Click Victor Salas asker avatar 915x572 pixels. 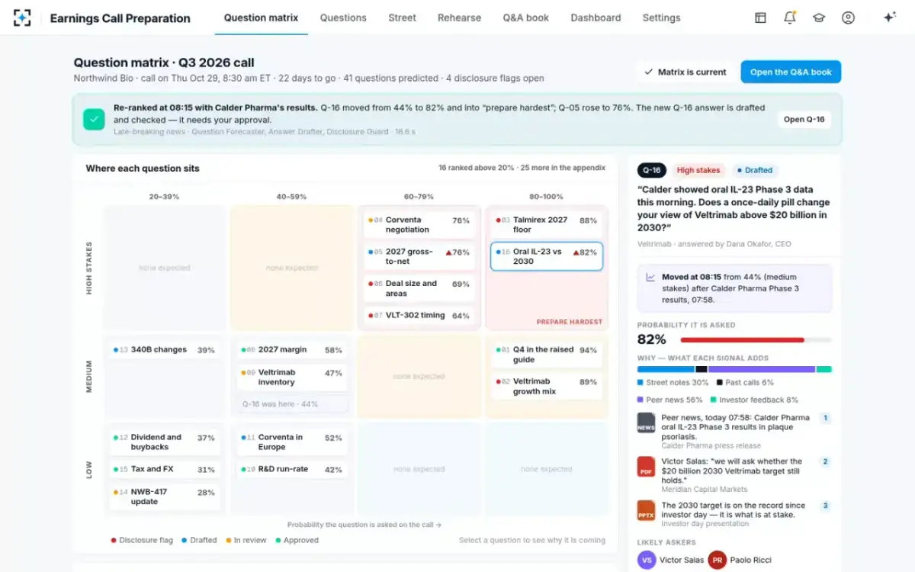[x=647, y=561]
